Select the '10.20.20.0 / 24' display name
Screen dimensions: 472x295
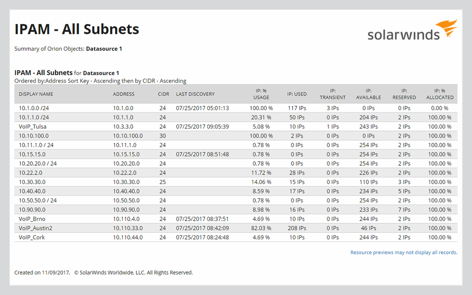pos(38,164)
